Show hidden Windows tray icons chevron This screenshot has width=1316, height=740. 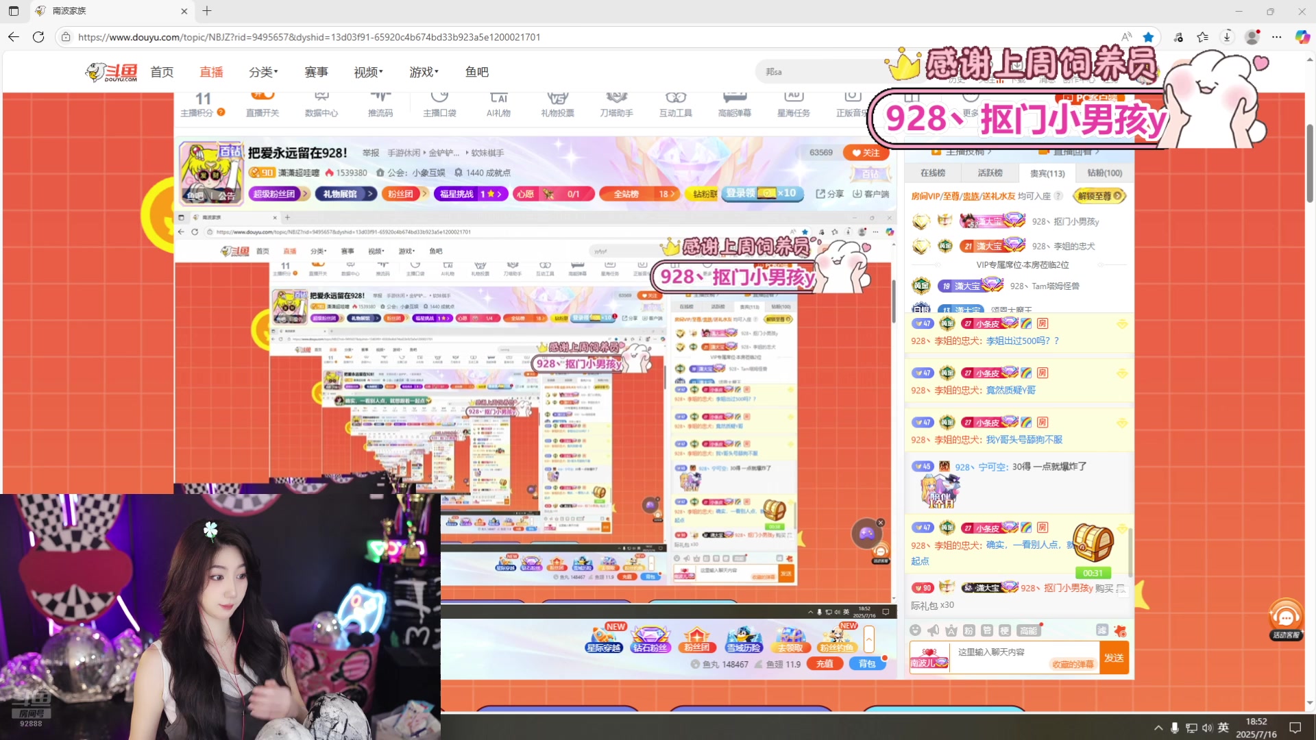1158,728
